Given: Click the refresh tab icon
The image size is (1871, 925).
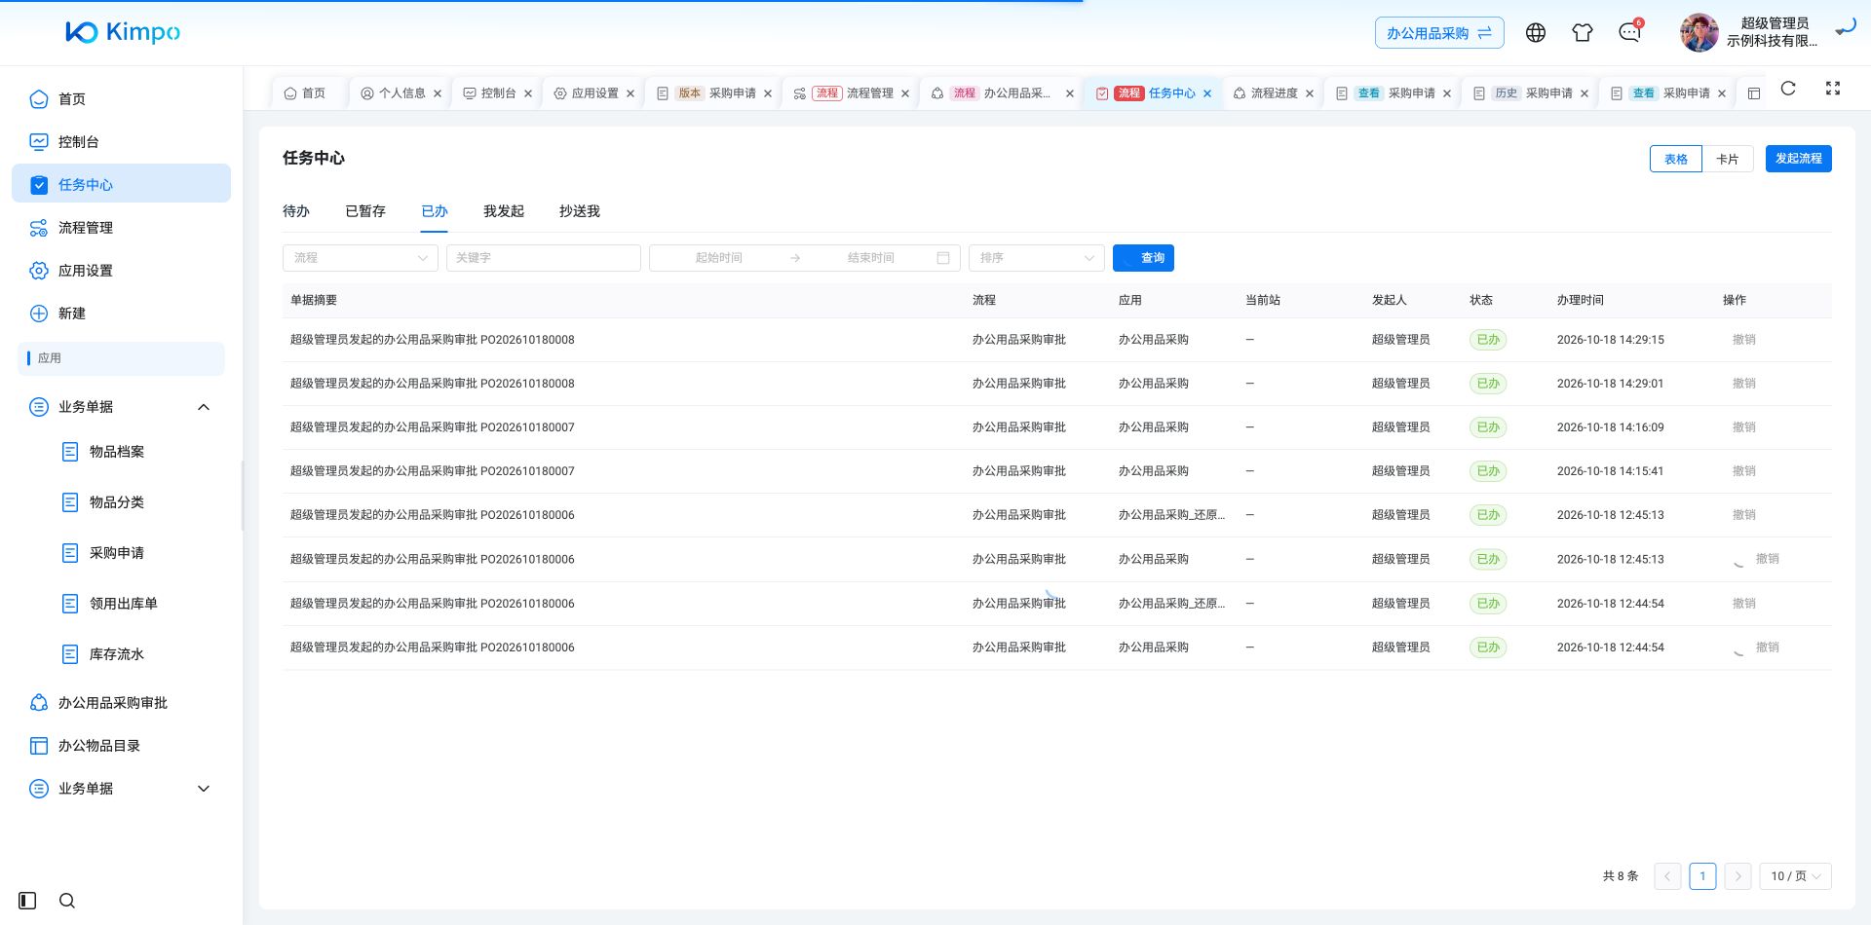Looking at the screenshot, I should coord(1788,89).
